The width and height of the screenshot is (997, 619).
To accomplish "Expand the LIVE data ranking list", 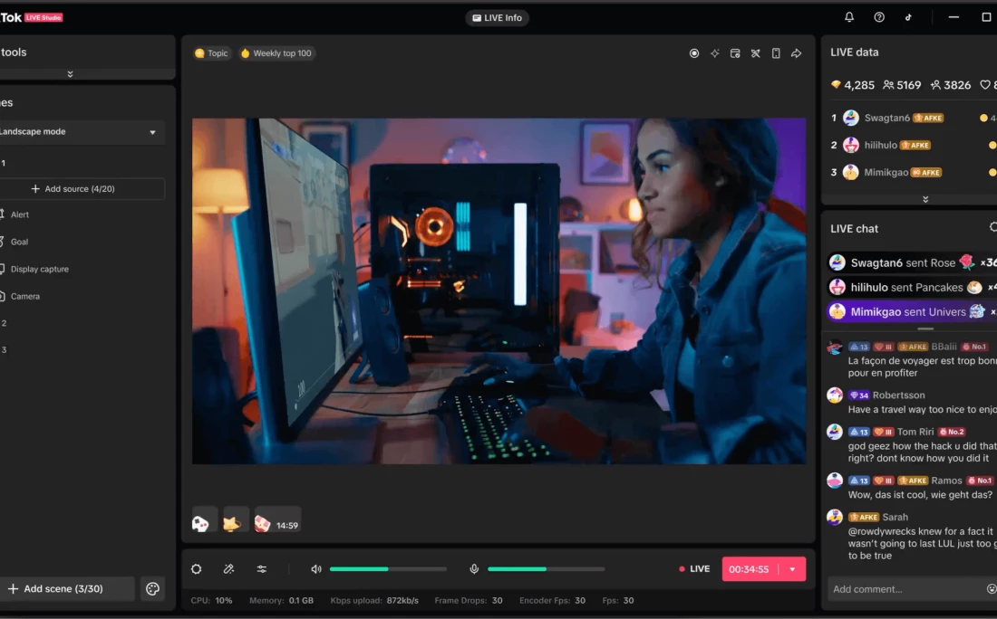I will (925, 199).
